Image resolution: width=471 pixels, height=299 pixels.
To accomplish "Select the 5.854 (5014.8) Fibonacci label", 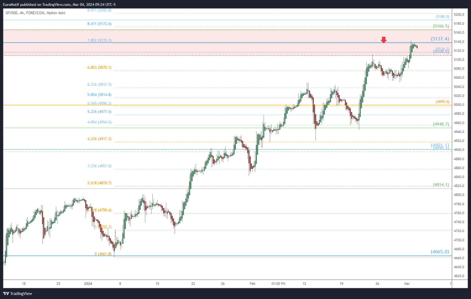I will tap(99, 95).
